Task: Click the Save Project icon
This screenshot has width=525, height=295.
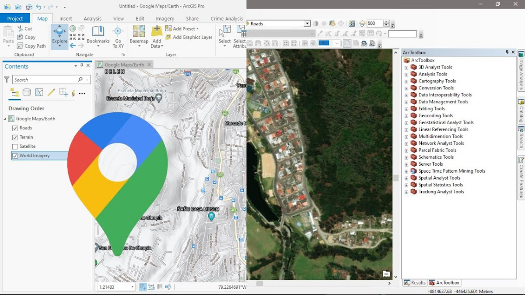Action: (x=28, y=7)
